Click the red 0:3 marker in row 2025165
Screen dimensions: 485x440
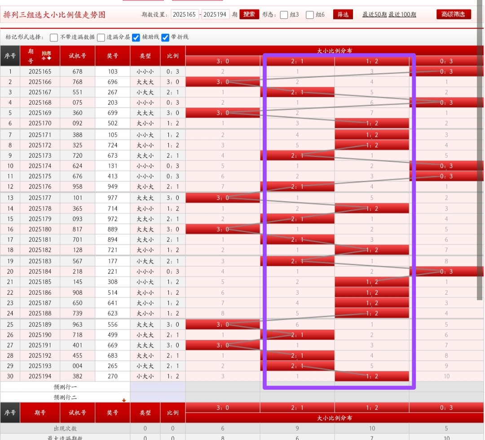pyautogui.click(x=446, y=71)
